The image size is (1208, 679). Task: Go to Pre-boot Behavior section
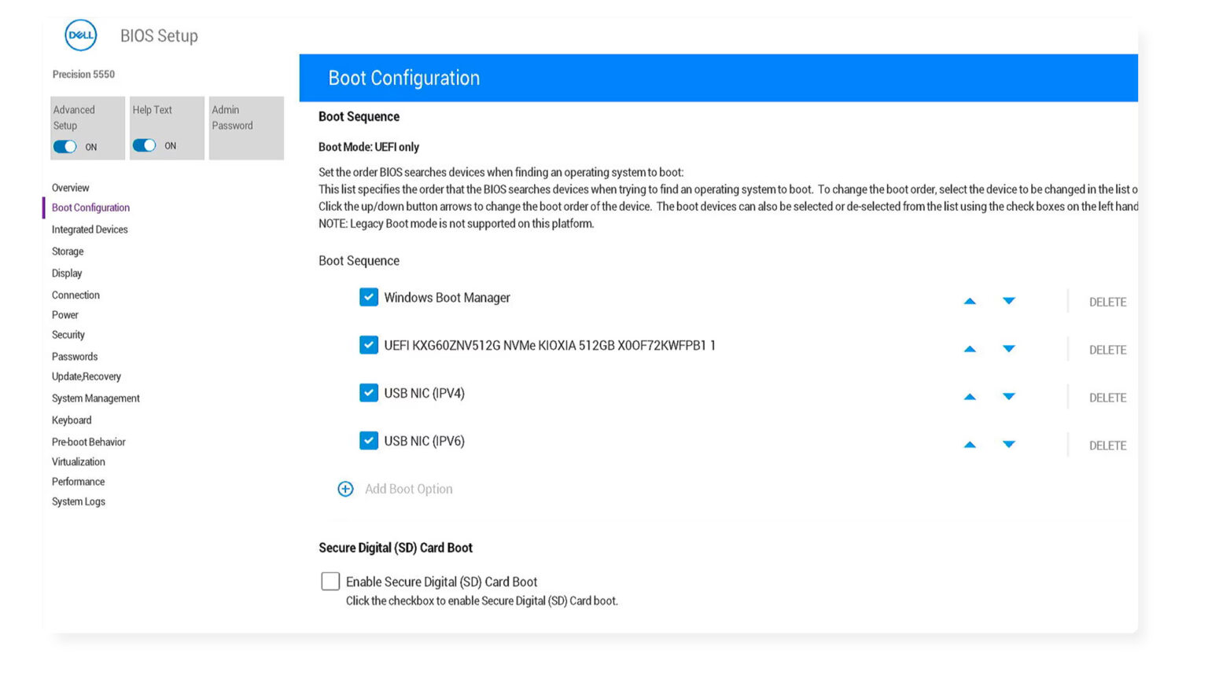(x=89, y=442)
